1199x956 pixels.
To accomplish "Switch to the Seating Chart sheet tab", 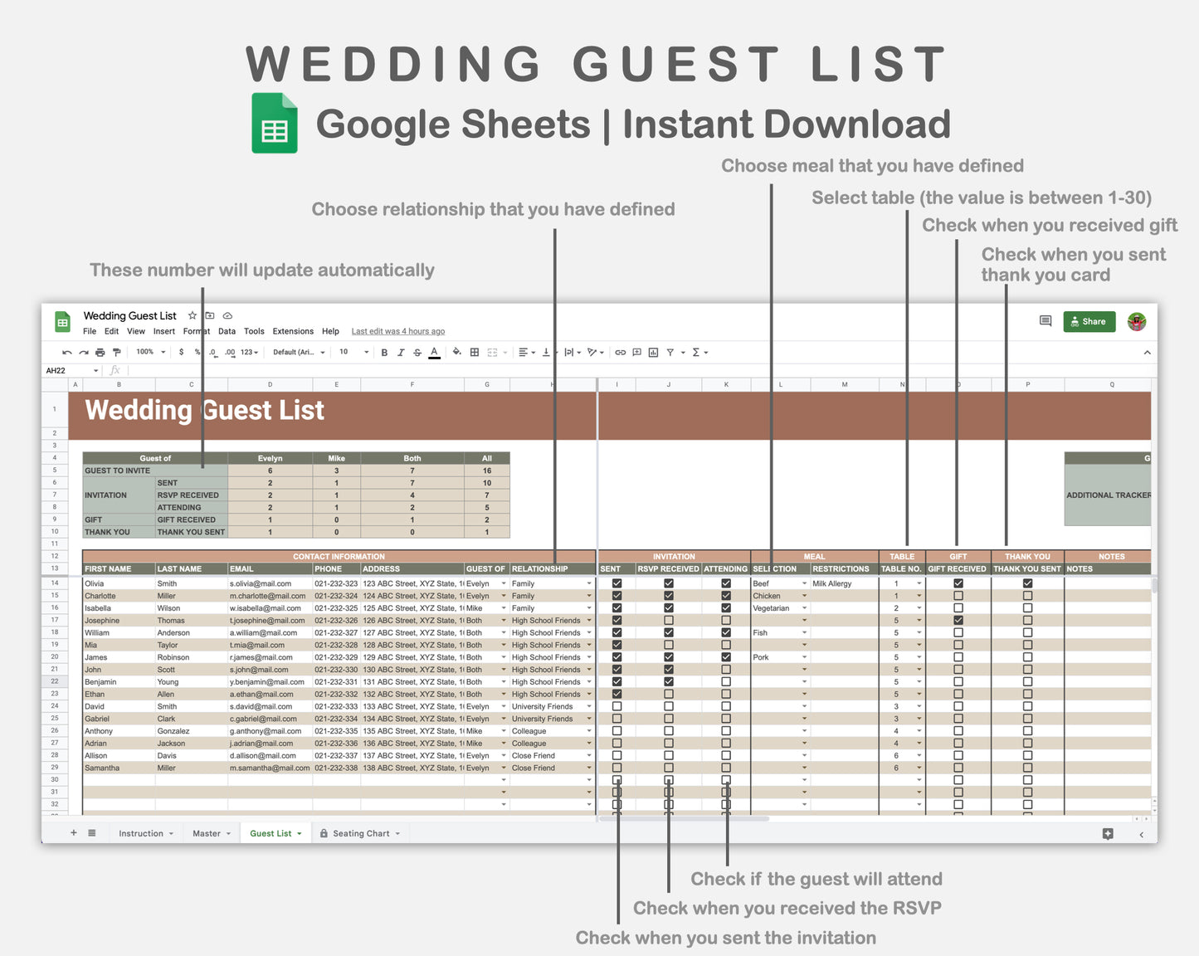I will point(360,833).
